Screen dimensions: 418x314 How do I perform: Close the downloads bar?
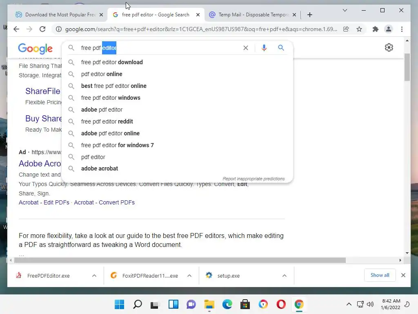pyautogui.click(x=403, y=275)
